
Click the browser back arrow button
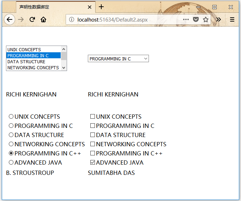pyautogui.click(x=10, y=19)
